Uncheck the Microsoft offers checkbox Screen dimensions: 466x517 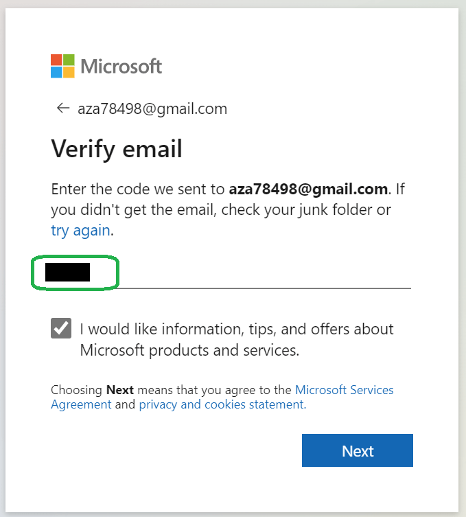pyautogui.click(x=61, y=328)
